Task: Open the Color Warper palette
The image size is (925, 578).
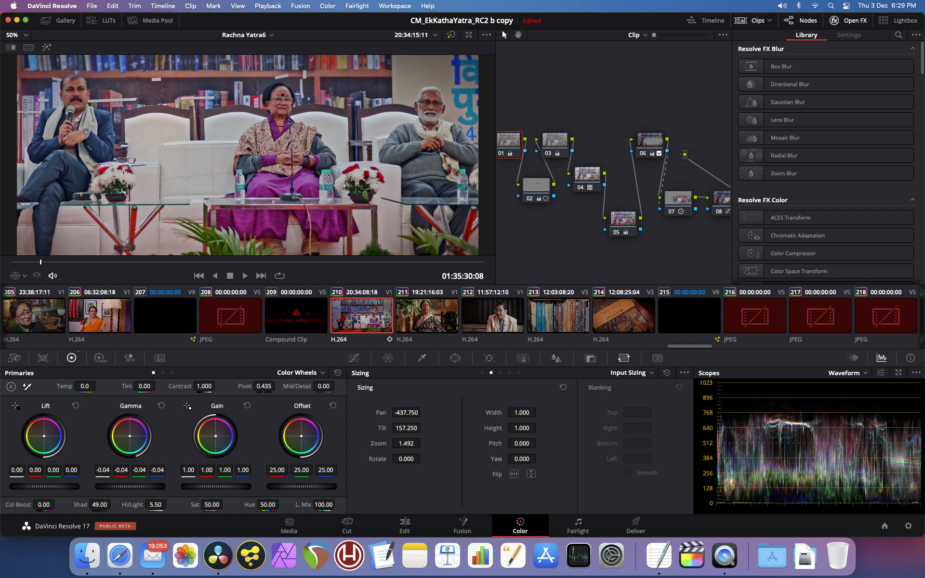Action: pos(388,358)
